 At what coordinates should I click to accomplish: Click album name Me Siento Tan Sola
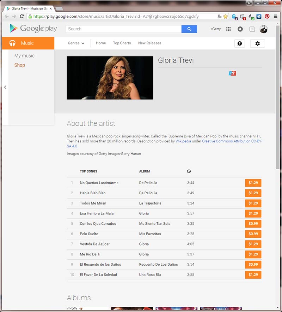(x=155, y=224)
